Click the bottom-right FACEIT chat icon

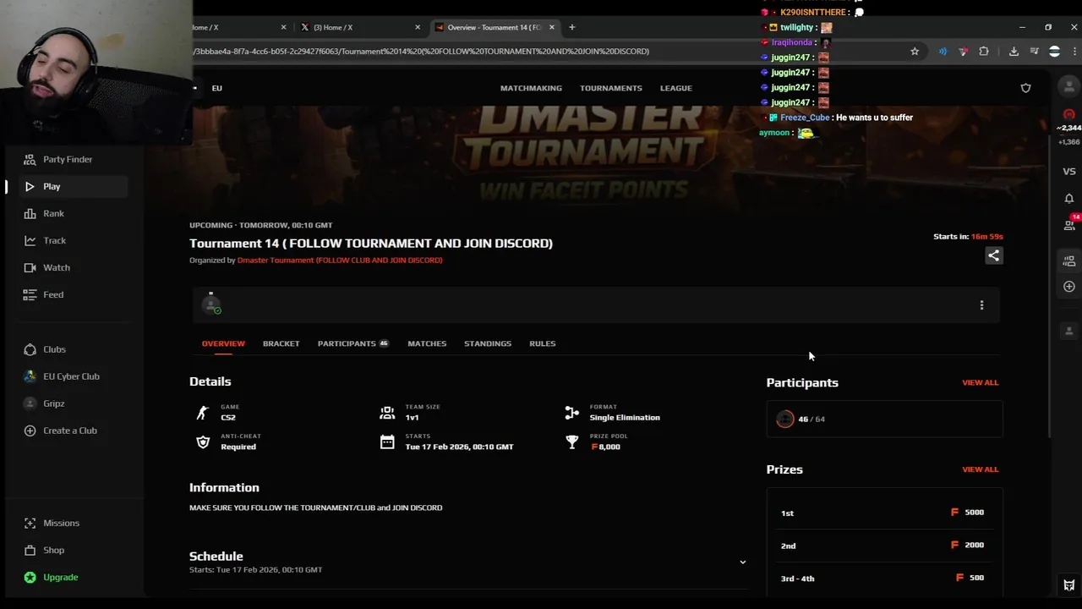1069,585
